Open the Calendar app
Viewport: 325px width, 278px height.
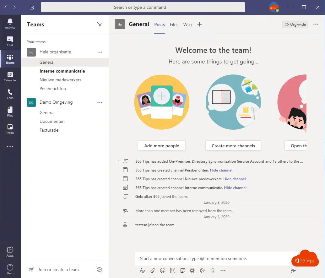tap(10, 77)
